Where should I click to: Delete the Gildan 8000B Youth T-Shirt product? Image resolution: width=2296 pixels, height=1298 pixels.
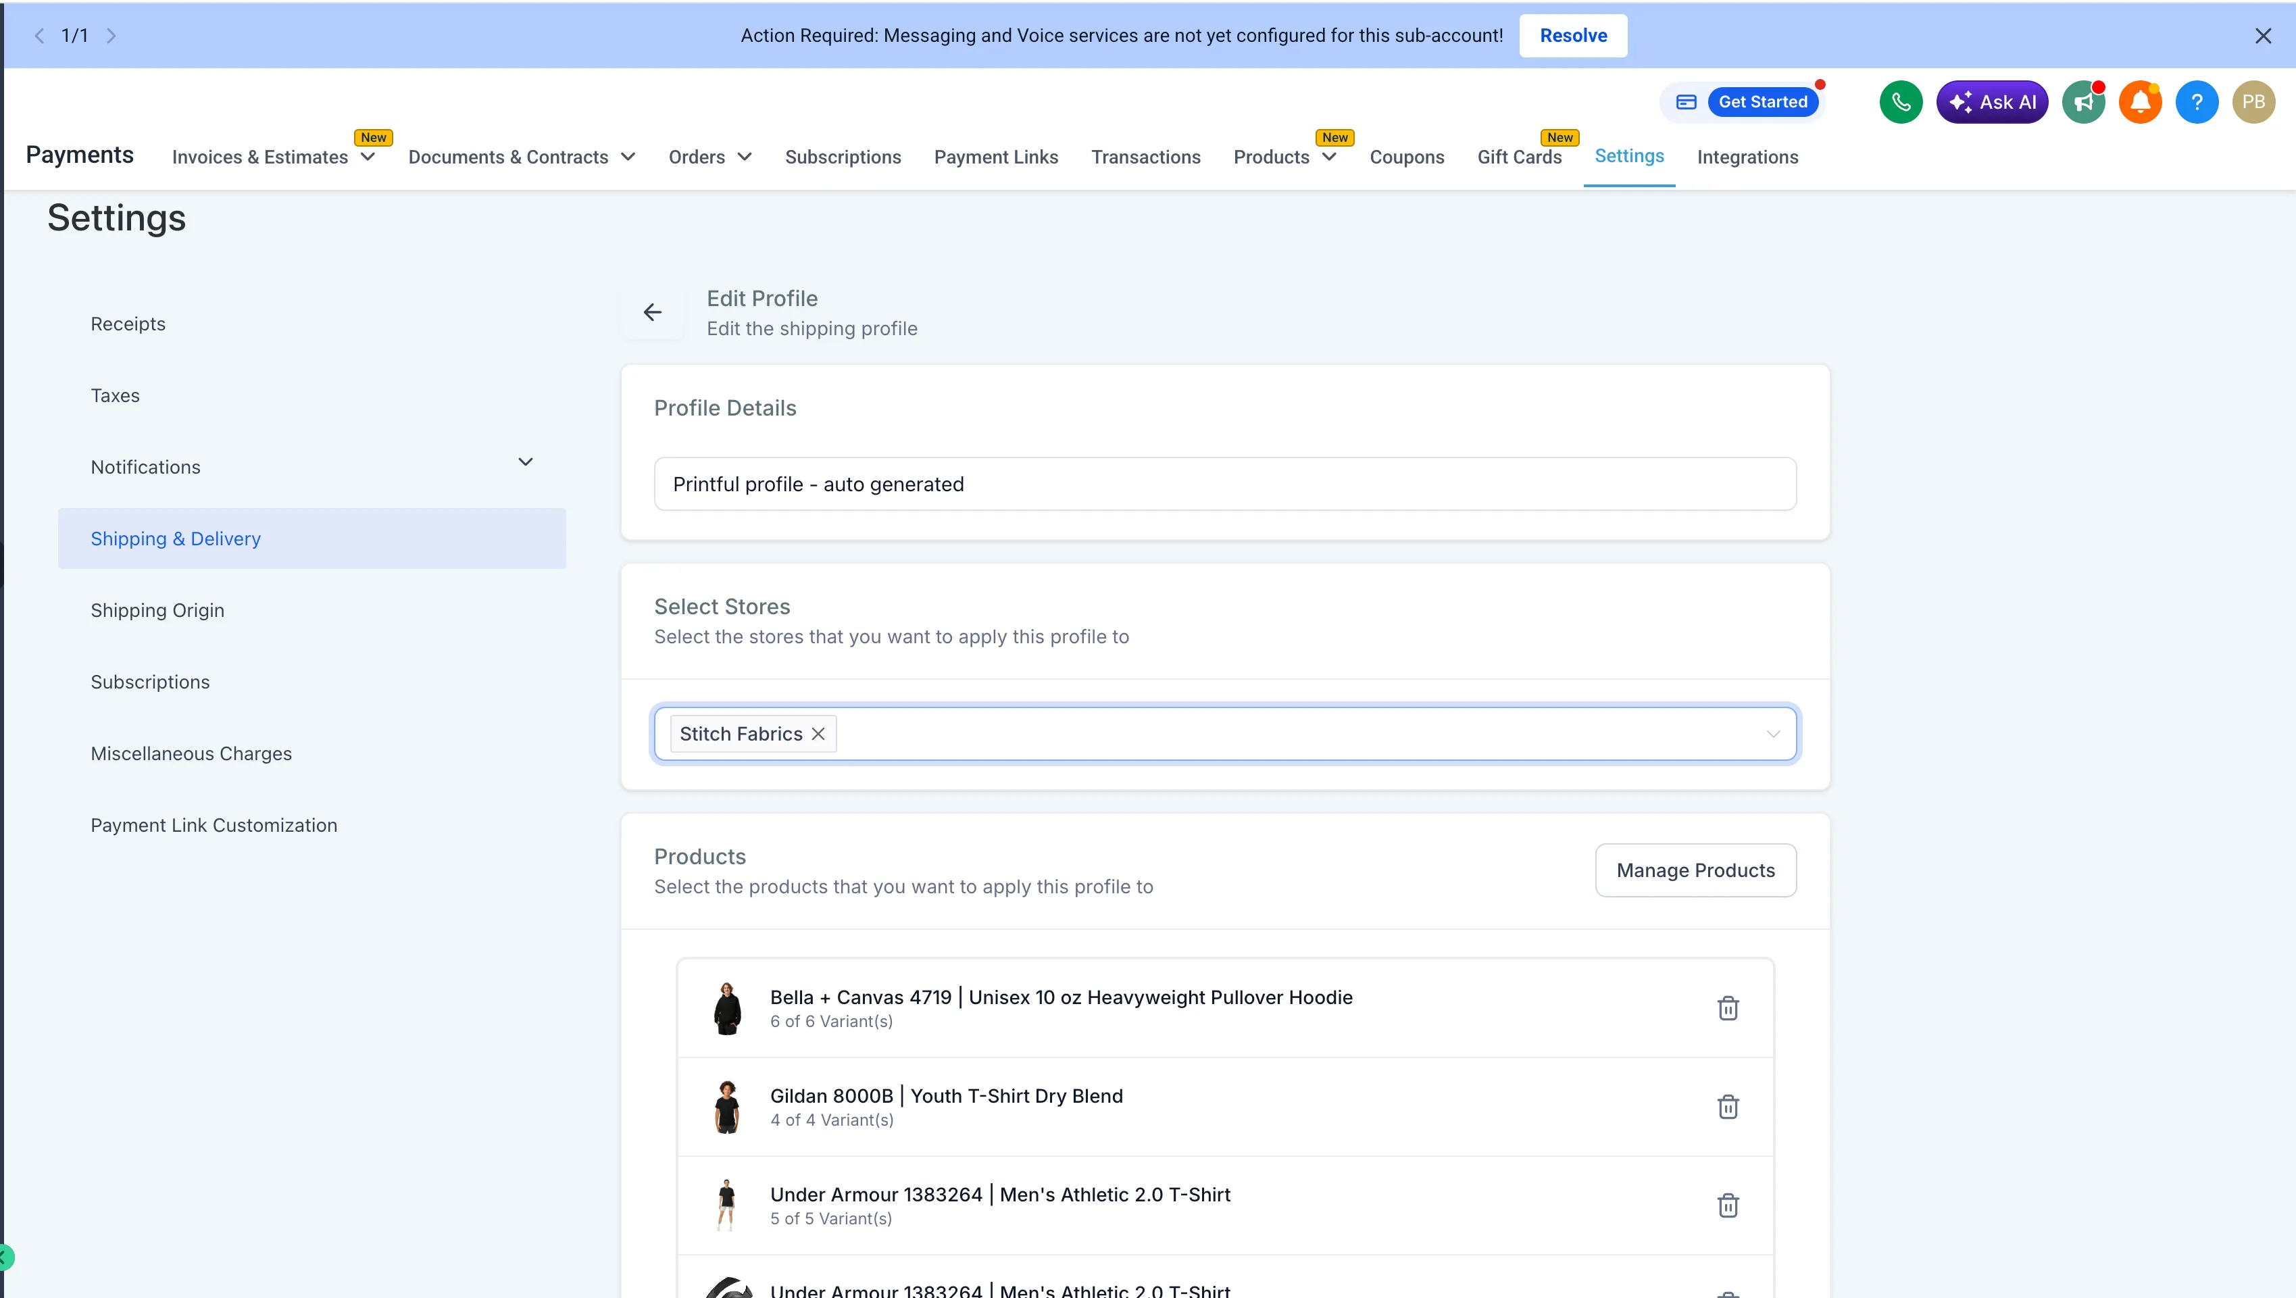1727,1106
